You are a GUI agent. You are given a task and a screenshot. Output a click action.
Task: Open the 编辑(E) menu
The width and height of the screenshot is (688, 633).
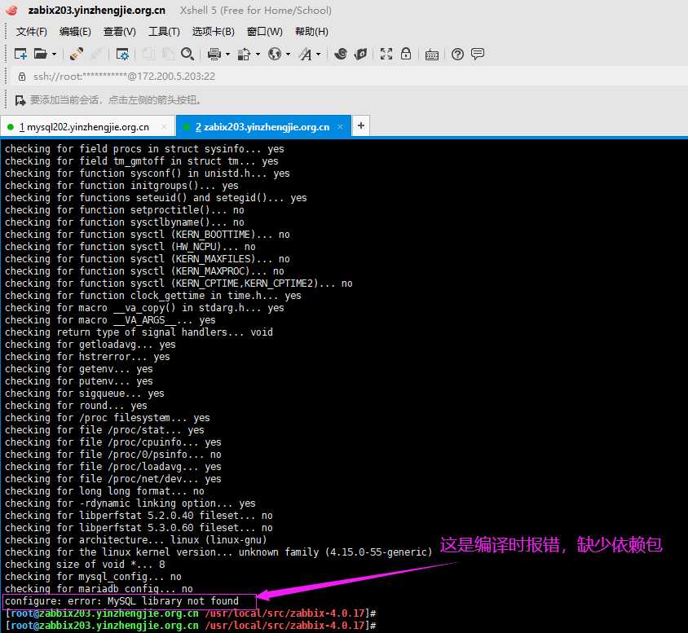point(75,32)
